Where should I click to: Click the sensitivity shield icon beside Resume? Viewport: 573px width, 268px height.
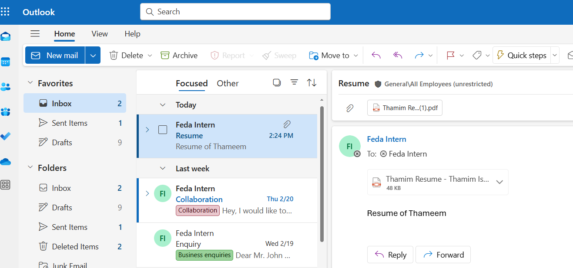coord(378,84)
